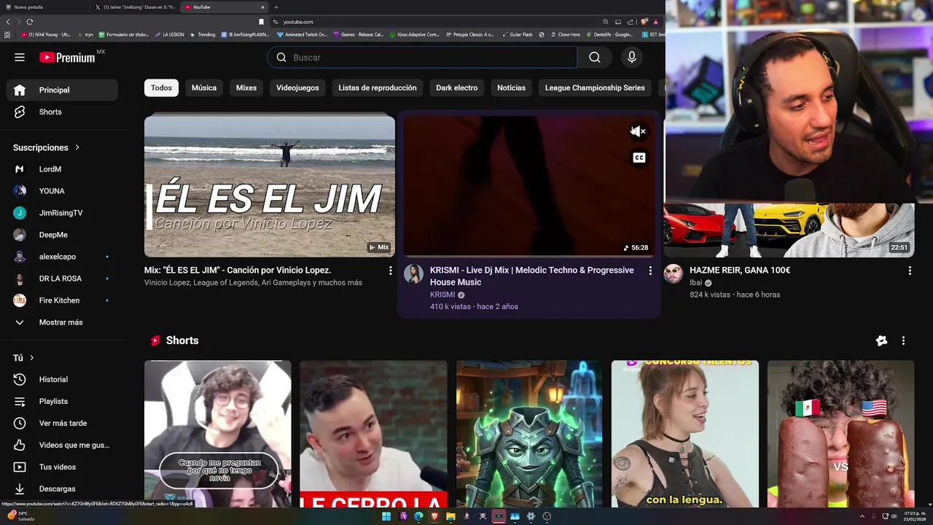This screenshot has height=525, width=933.
Task: Open the YouTube hamburger guide menu
Action: pos(20,58)
